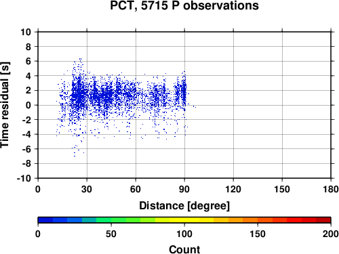Click x-axis tick label '90'
The image size is (339, 254).
point(184,189)
